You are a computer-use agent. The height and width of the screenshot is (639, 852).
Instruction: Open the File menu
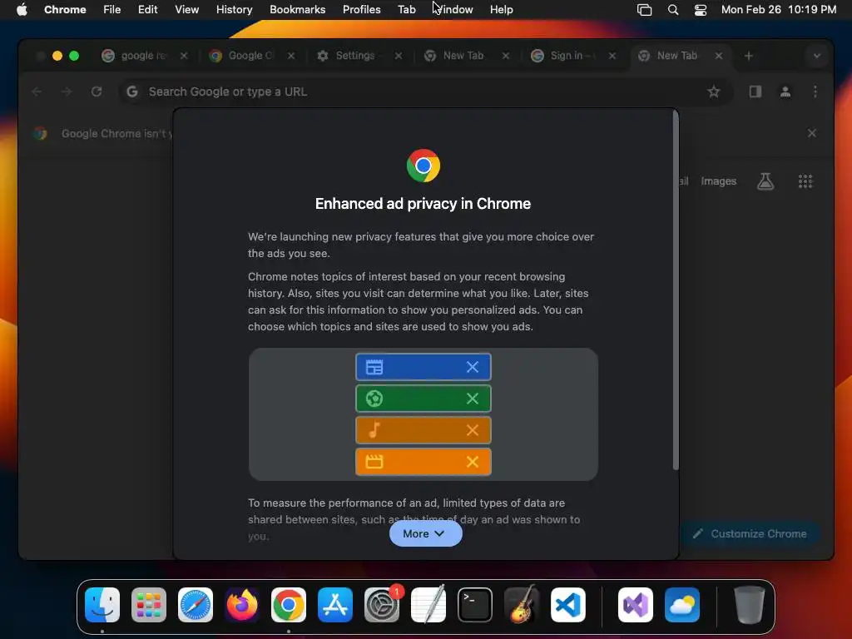pos(112,9)
